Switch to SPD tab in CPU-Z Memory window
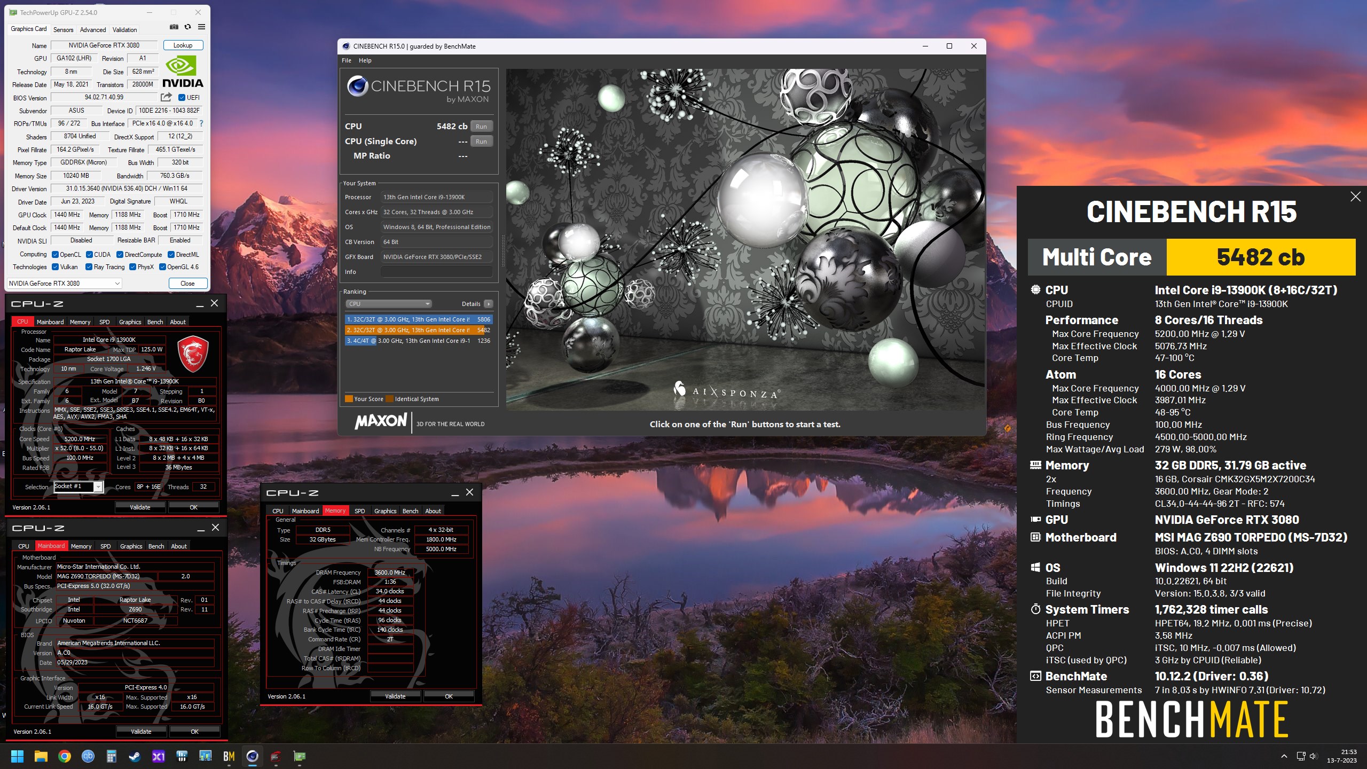Image resolution: width=1367 pixels, height=769 pixels. click(360, 511)
